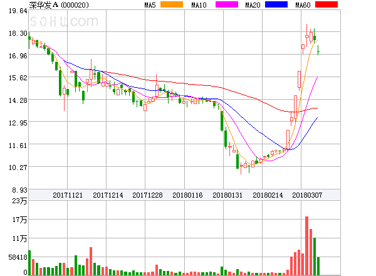Viewport: 376px width, 276px height.
Task: Click the 20180307 date label
Action: [307, 195]
